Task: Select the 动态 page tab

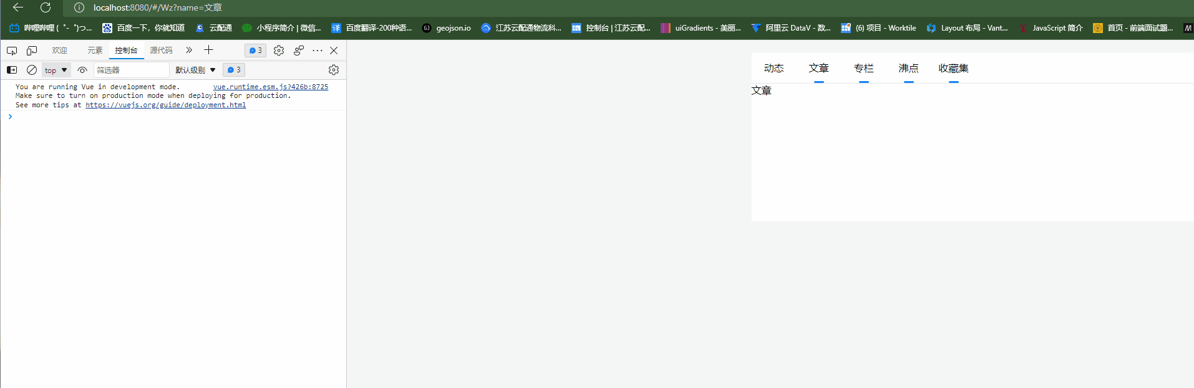Action: pyautogui.click(x=774, y=68)
